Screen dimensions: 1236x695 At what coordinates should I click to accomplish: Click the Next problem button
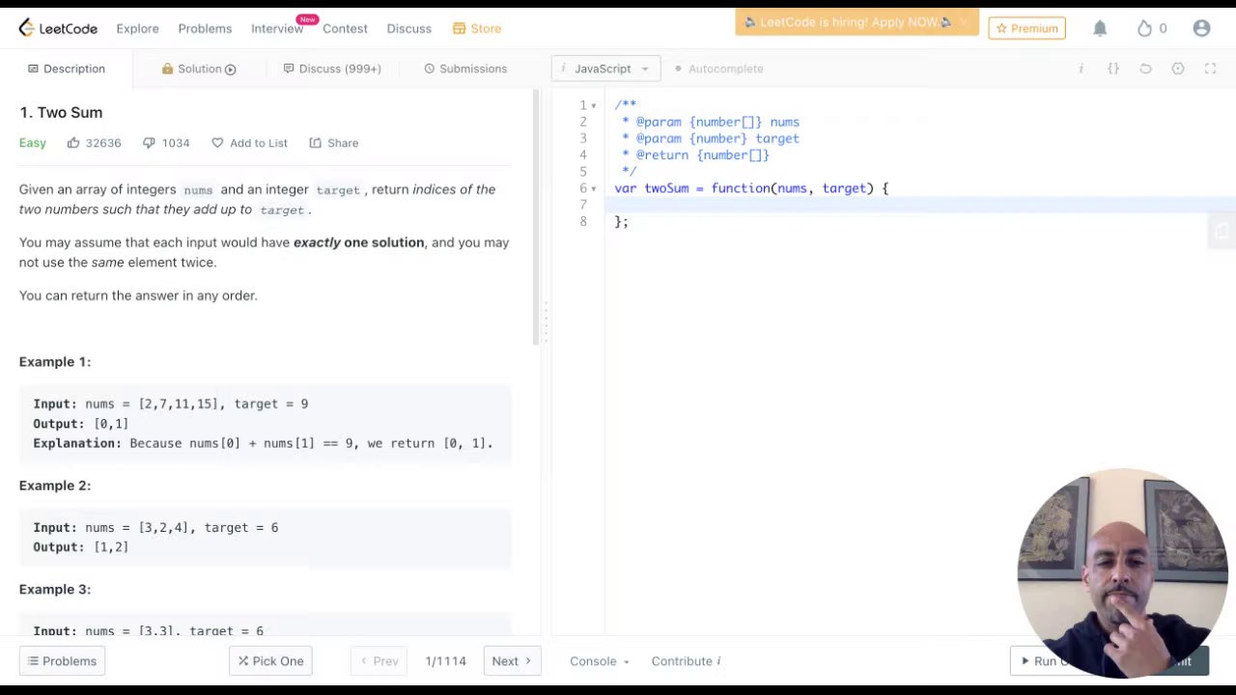(x=512, y=661)
